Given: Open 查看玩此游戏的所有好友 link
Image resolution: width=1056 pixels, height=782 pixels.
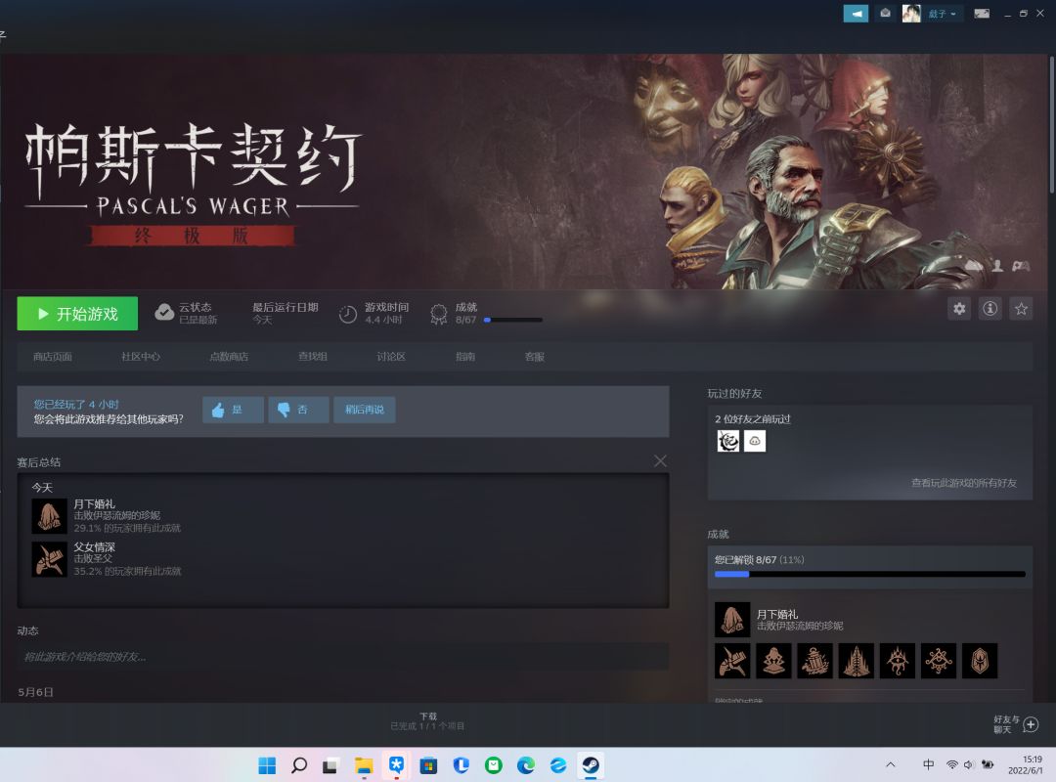Looking at the screenshot, I should 964,483.
